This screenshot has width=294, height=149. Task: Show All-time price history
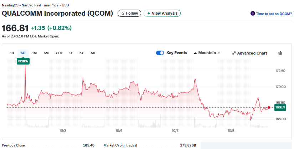pos(93,53)
